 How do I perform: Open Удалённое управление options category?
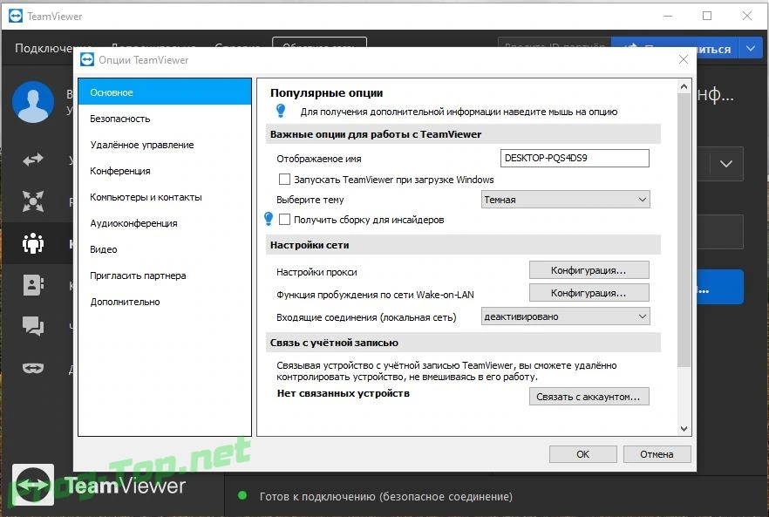click(x=165, y=145)
